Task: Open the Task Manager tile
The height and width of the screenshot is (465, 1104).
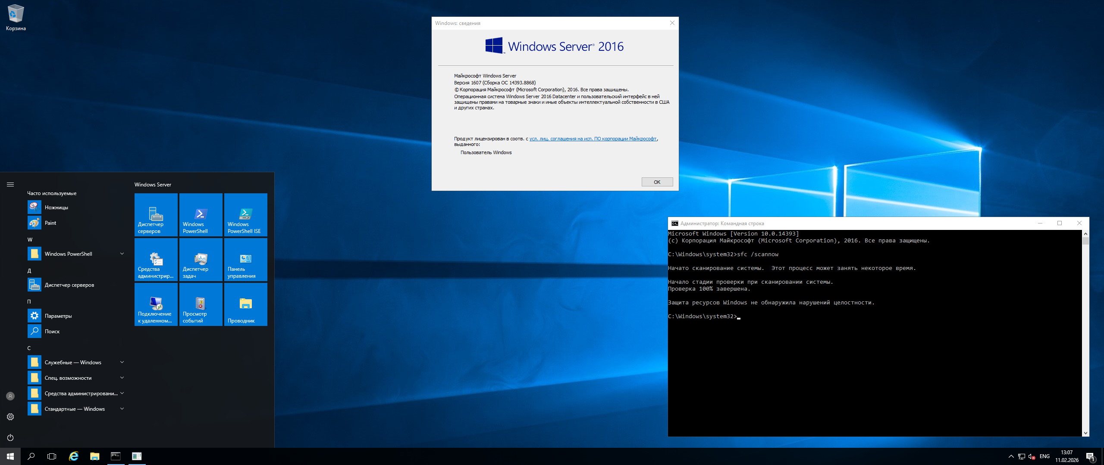Action: tap(201, 259)
